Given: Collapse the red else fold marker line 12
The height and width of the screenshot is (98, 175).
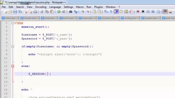Looking at the screenshot, I should pyautogui.click(x=13, y=66).
